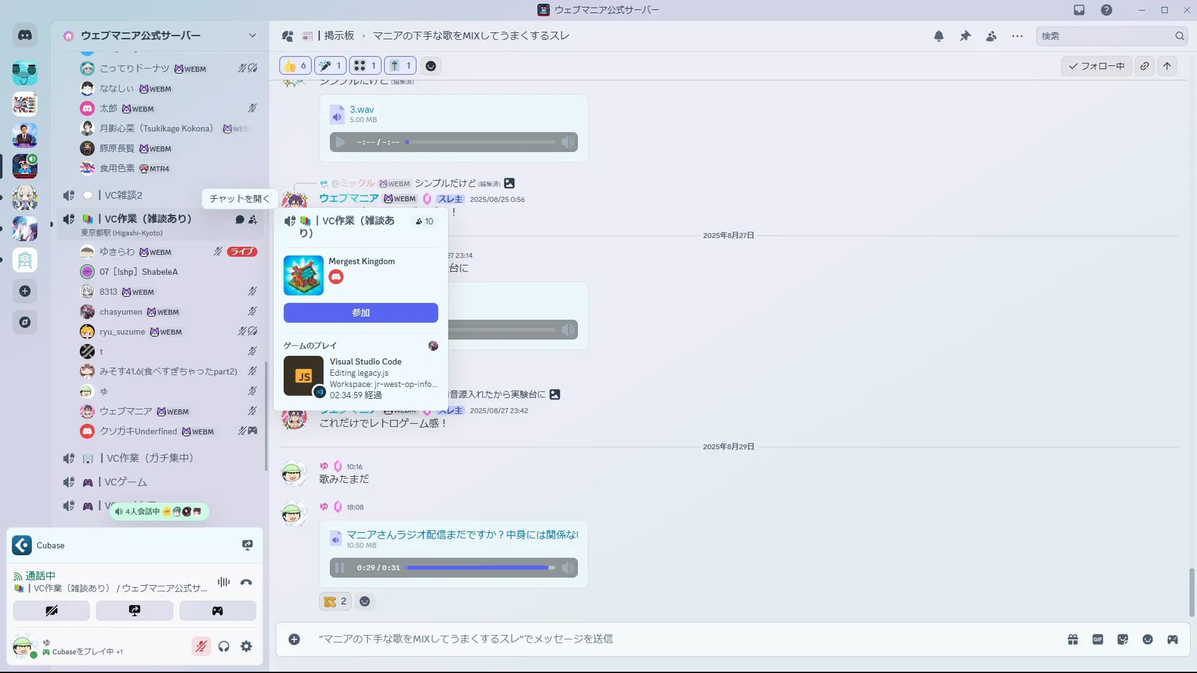This screenshot has width=1197, height=673.
Task: Disconnect from voice call
Action: [x=246, y=582]
